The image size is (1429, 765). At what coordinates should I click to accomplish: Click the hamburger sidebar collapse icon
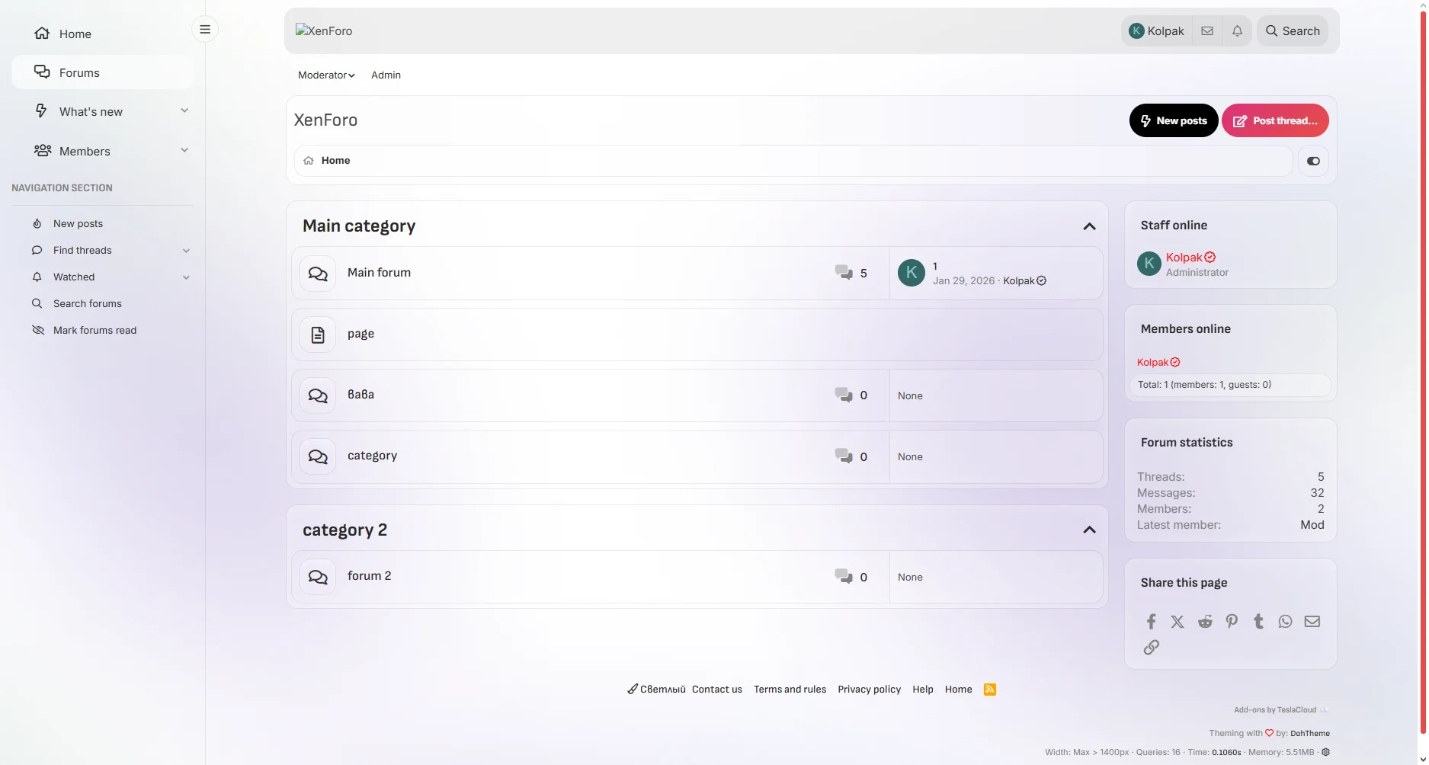click(x=204, y=30)
